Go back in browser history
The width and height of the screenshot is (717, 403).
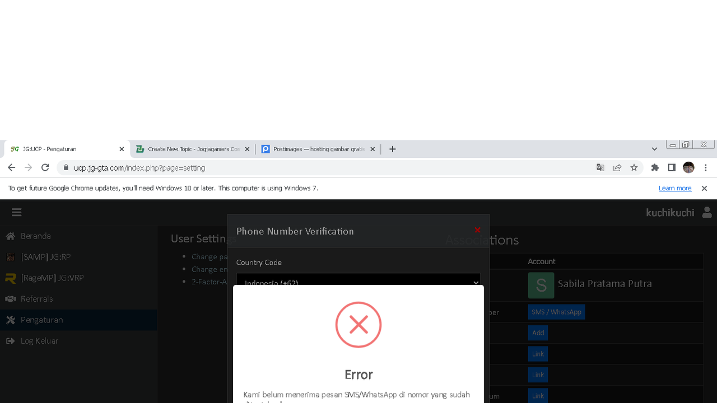tap(11, 167)
